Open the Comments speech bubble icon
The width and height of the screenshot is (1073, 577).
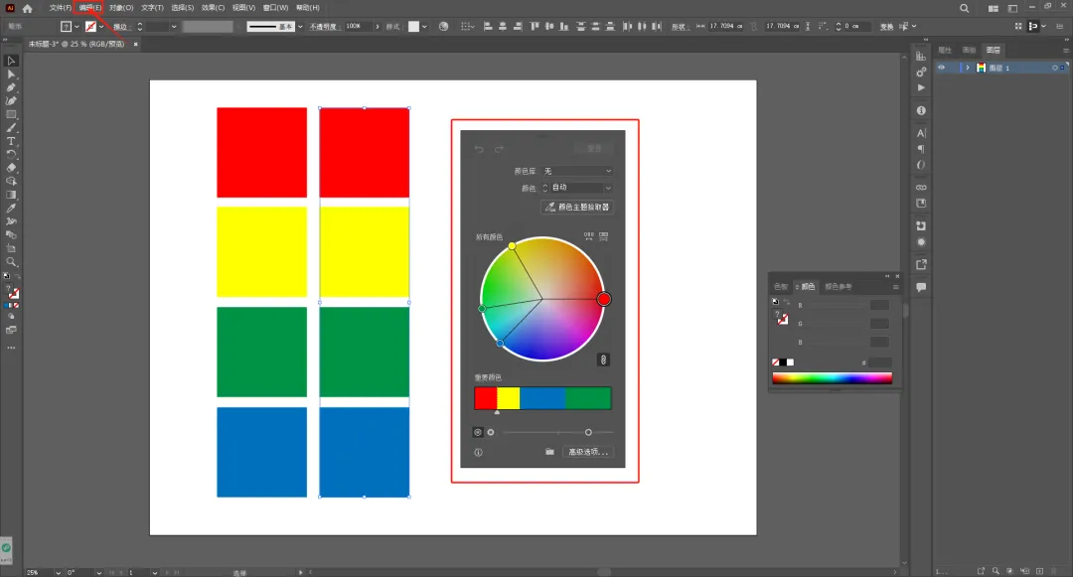coord(921,287)
